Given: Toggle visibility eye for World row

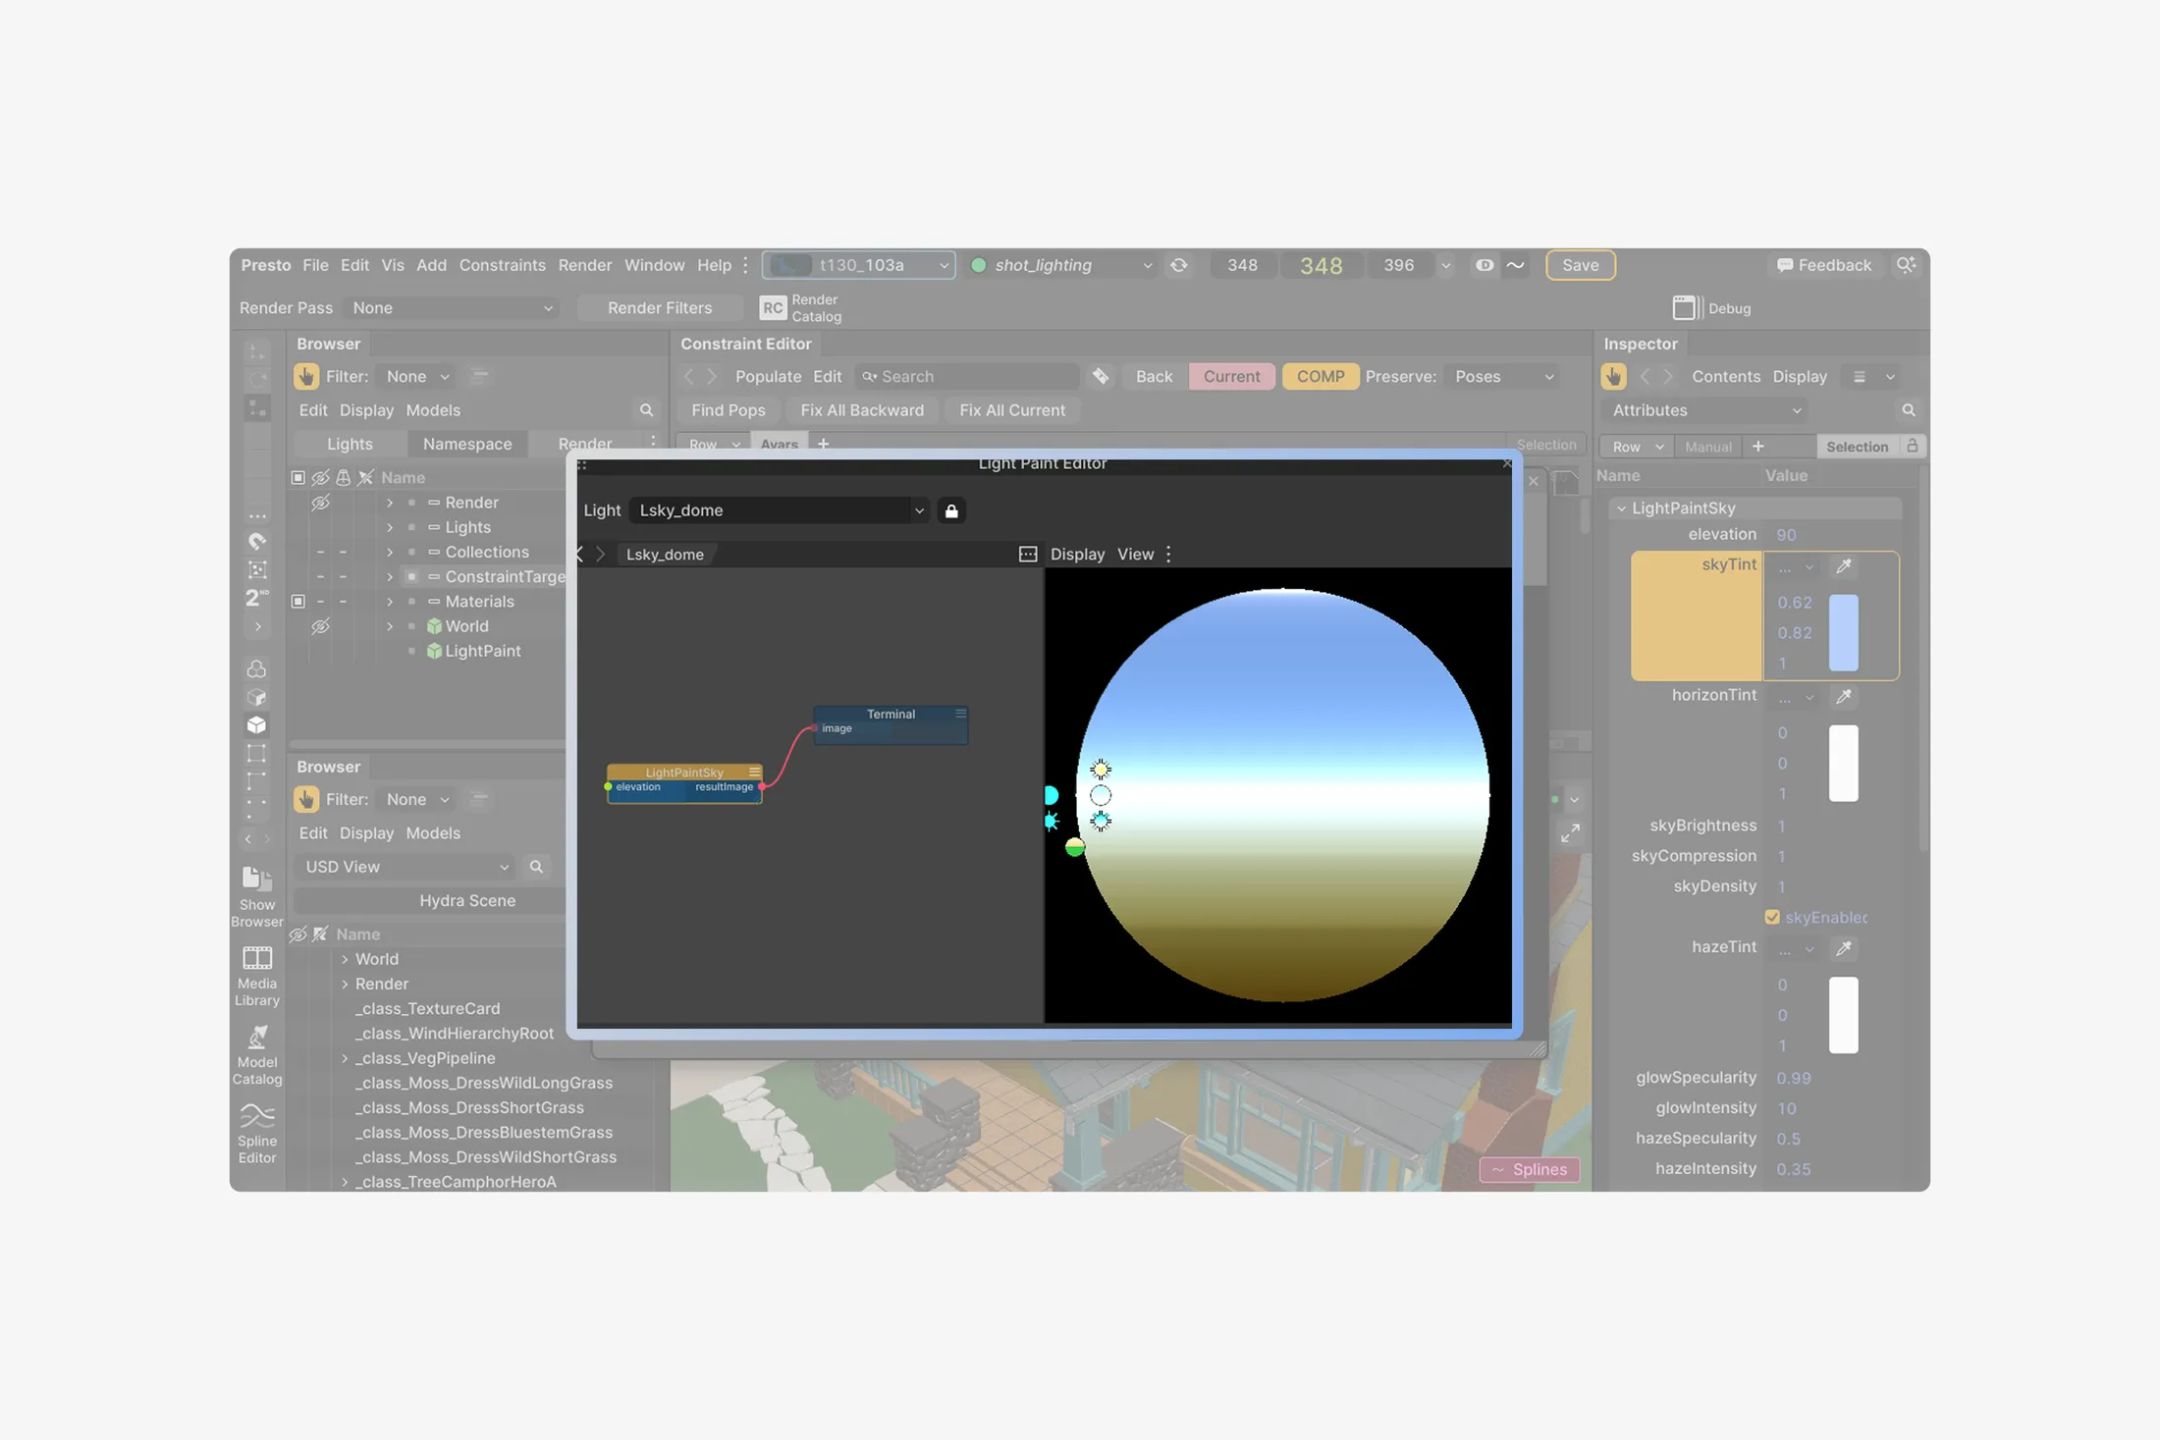Looking at the screenshot, I should 320,626.
